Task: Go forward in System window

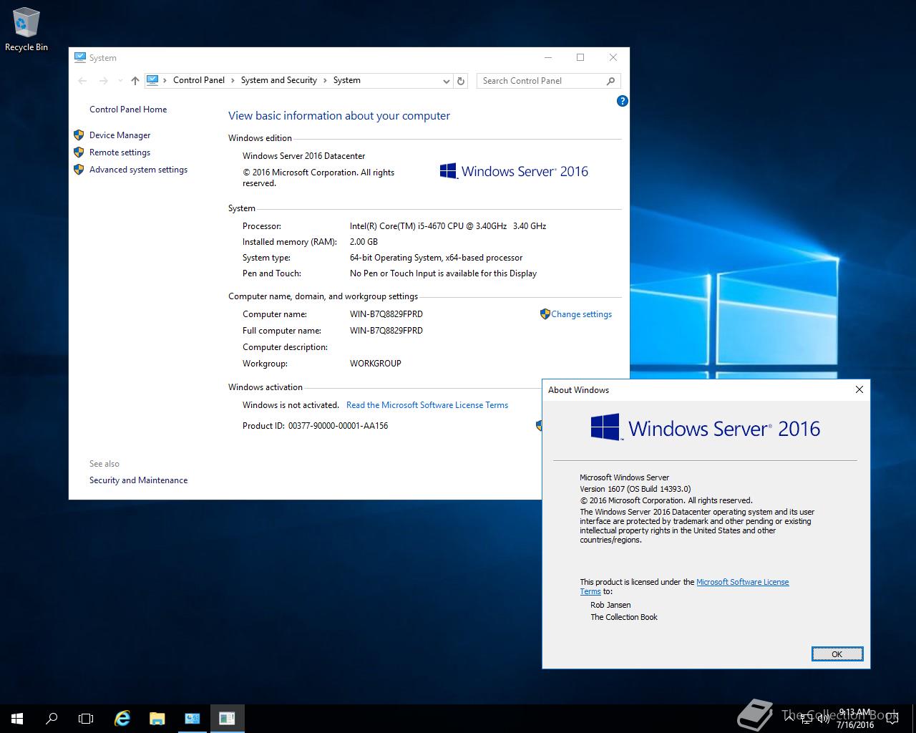Action: click(104, 81)
